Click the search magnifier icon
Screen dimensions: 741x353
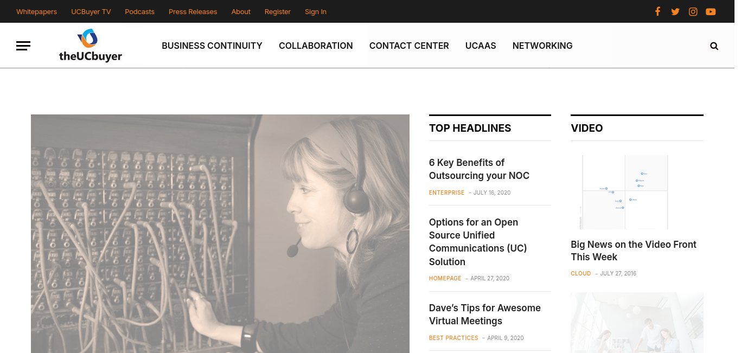(x=714, y=46)
